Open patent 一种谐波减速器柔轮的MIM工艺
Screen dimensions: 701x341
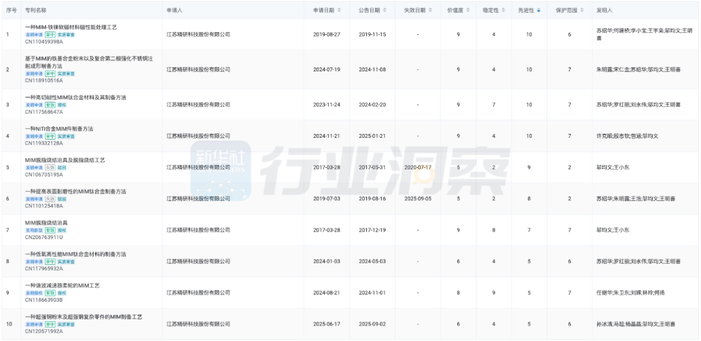pos(62,286)
